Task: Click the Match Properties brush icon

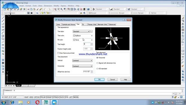Action: point(37,9)
